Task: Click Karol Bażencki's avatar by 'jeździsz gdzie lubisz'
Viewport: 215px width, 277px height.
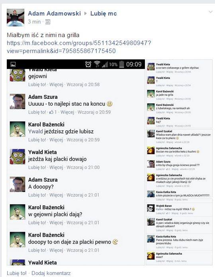Action: (x=18, y=129)
